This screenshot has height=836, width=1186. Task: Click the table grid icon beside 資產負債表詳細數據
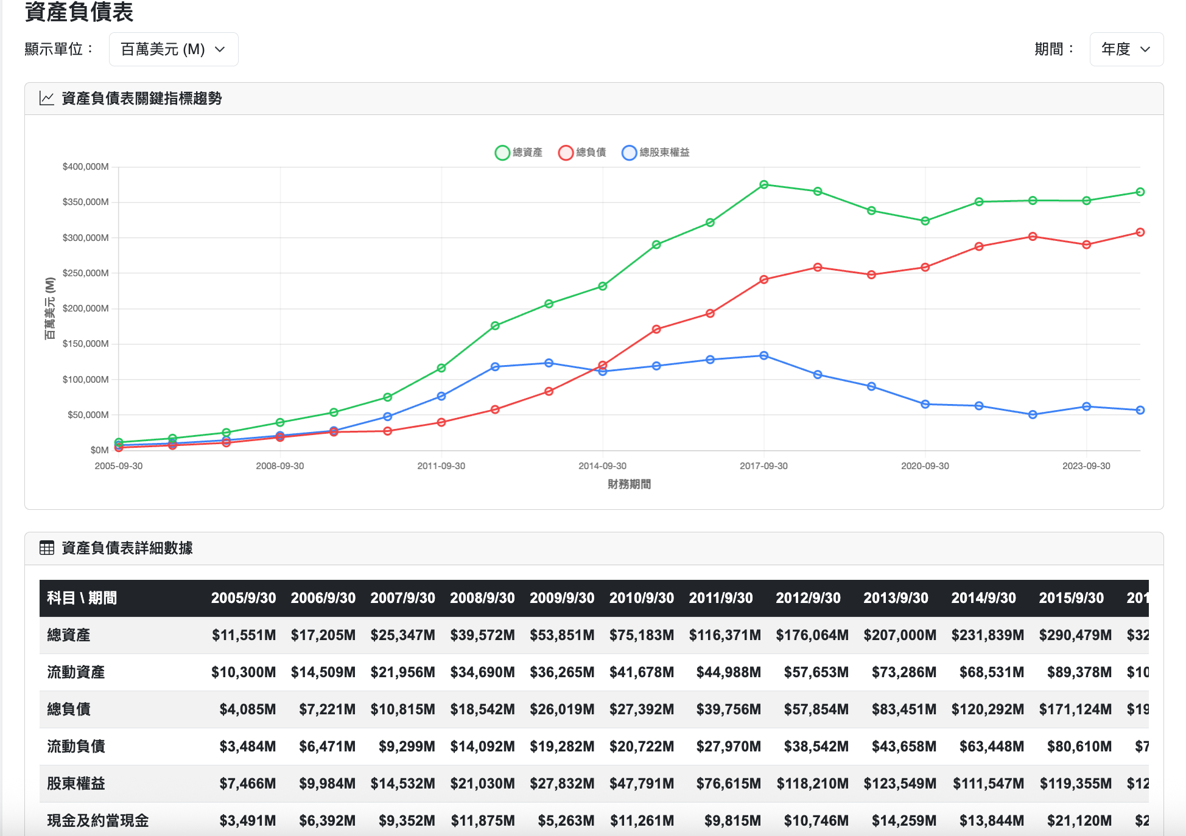[x=46, y=548]
